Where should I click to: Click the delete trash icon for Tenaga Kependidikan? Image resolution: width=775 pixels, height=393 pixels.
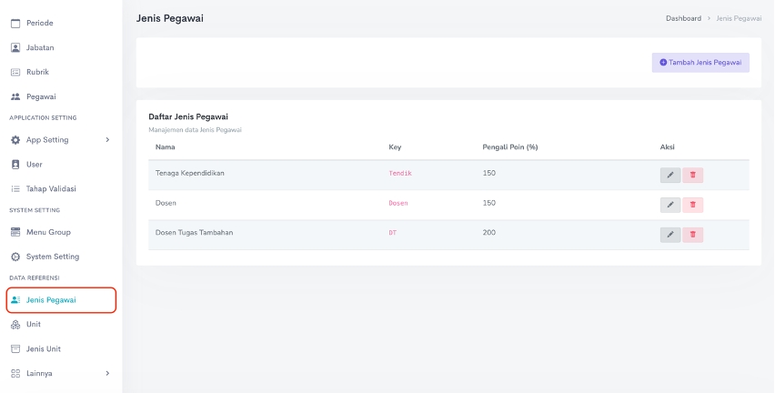692,176
